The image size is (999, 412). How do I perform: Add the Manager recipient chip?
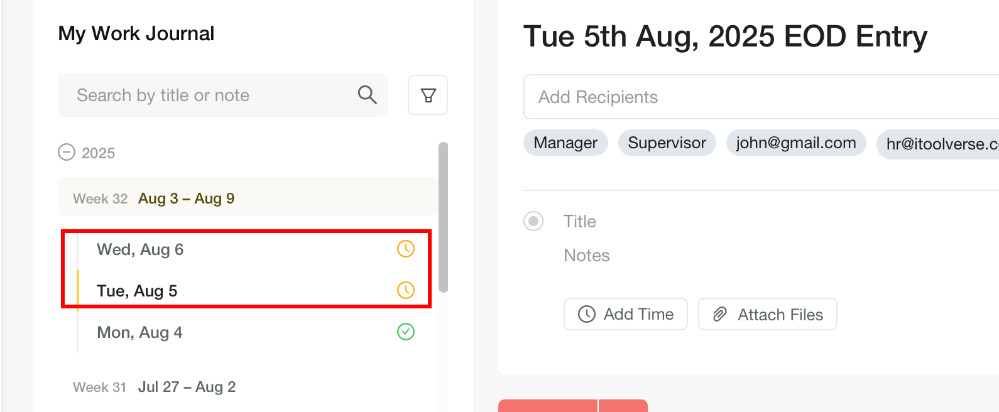tap(565, 143)
